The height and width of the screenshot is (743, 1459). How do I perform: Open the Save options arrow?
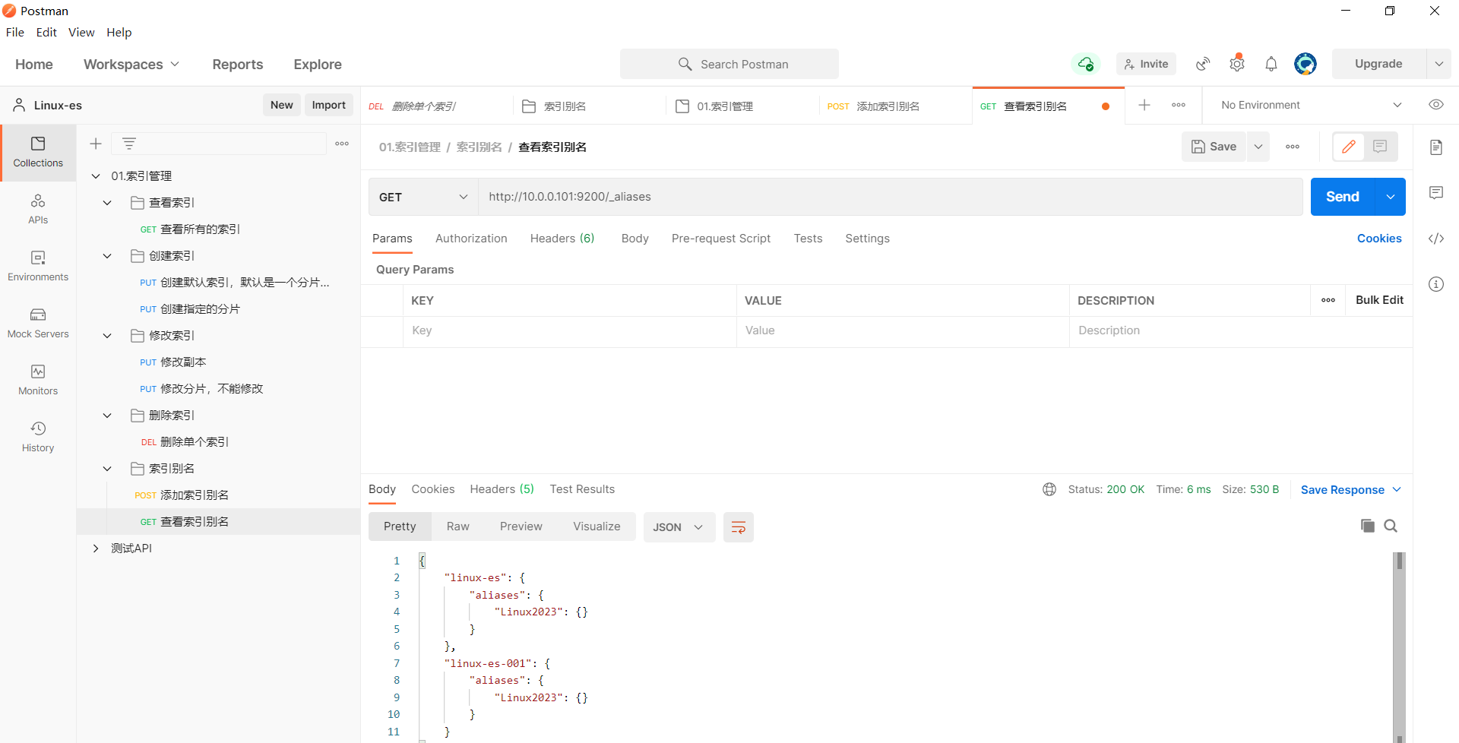click(x=1258, y=147)
